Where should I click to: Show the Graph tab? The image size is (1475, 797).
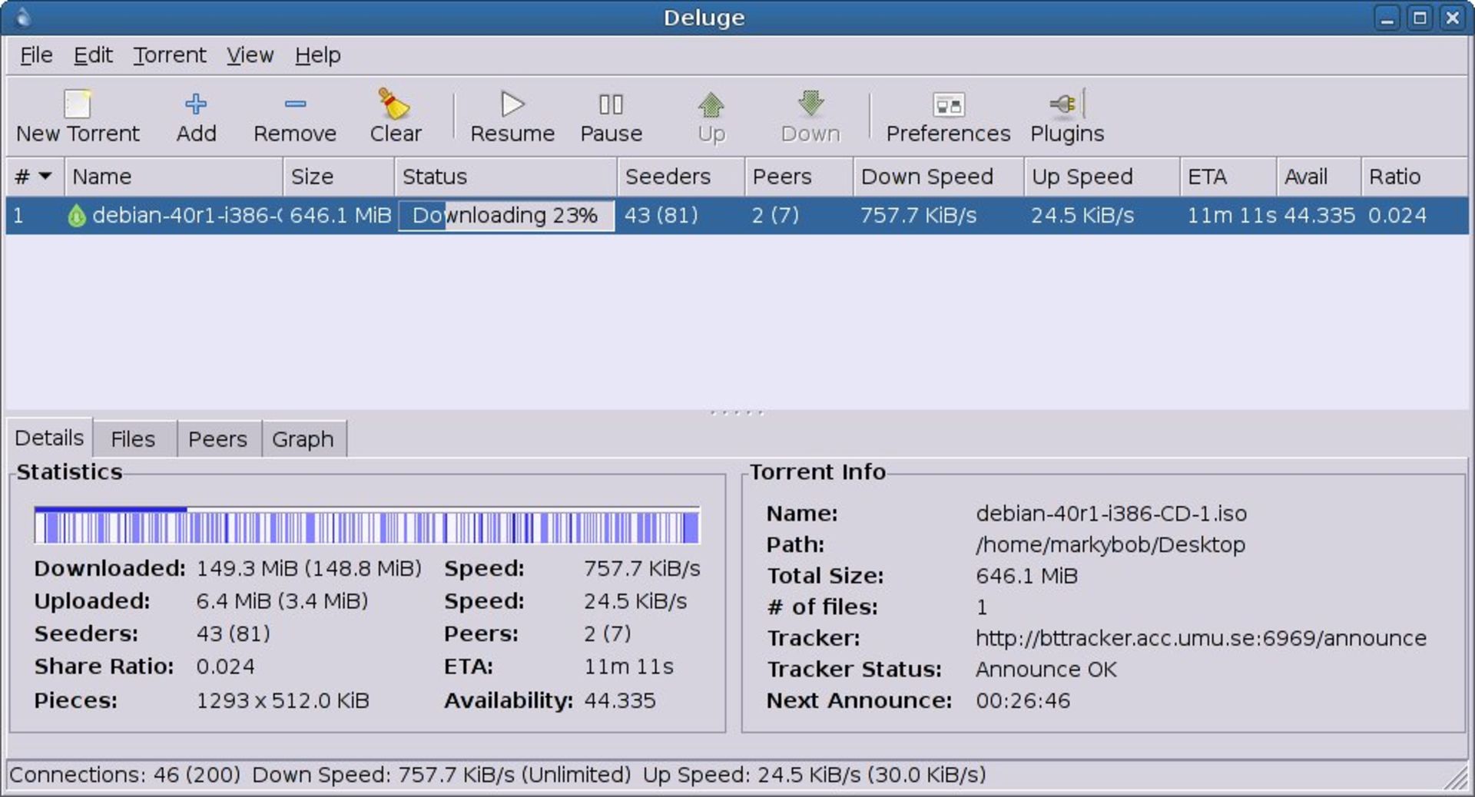coord(303,439)
